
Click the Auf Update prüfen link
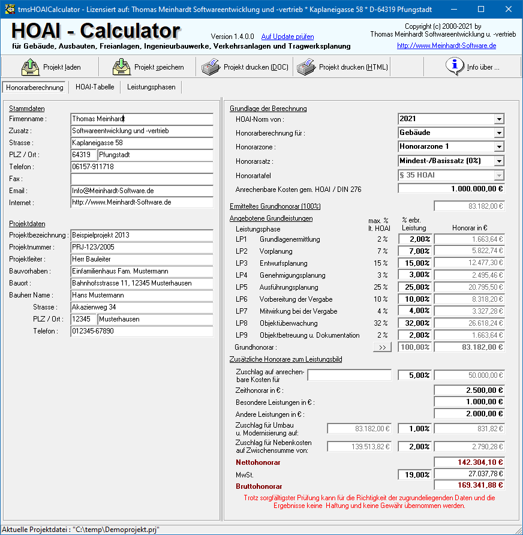pos(287,37)
